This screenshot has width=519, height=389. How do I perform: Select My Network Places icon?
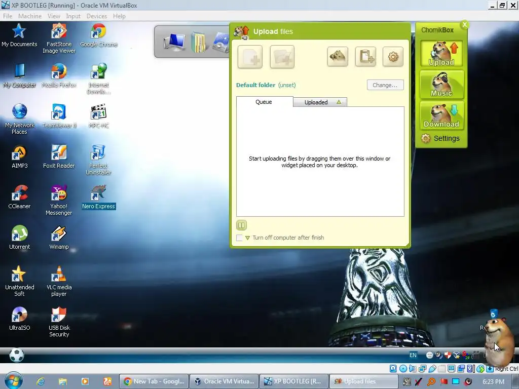[x=19, y=119]
